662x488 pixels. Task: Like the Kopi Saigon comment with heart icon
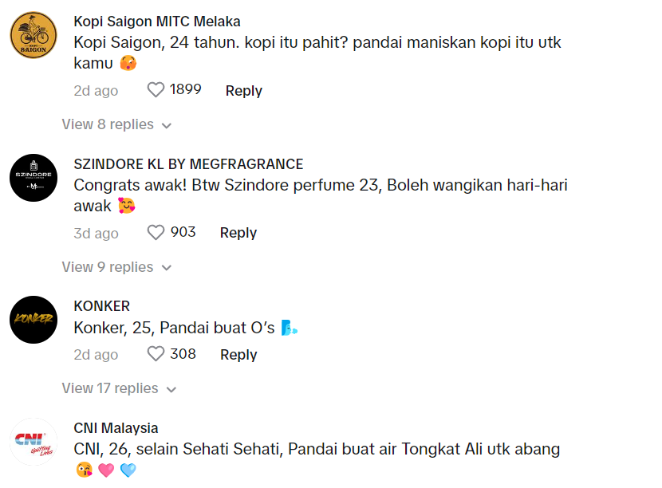pos(156,90)
